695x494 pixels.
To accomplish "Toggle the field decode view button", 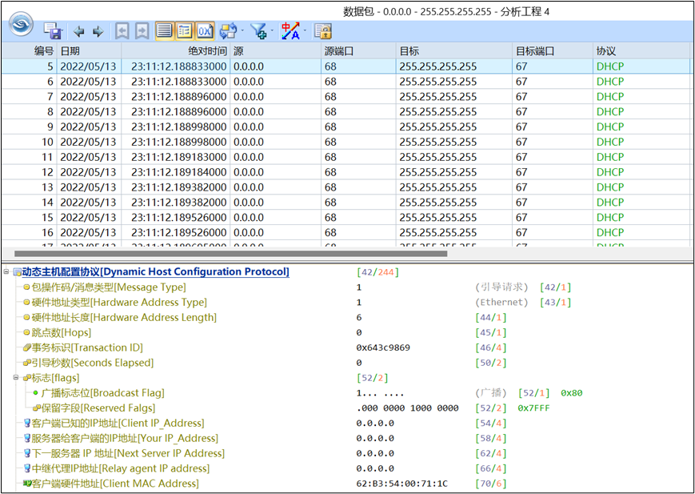I will pyautogui.click(x=184, y=31).
